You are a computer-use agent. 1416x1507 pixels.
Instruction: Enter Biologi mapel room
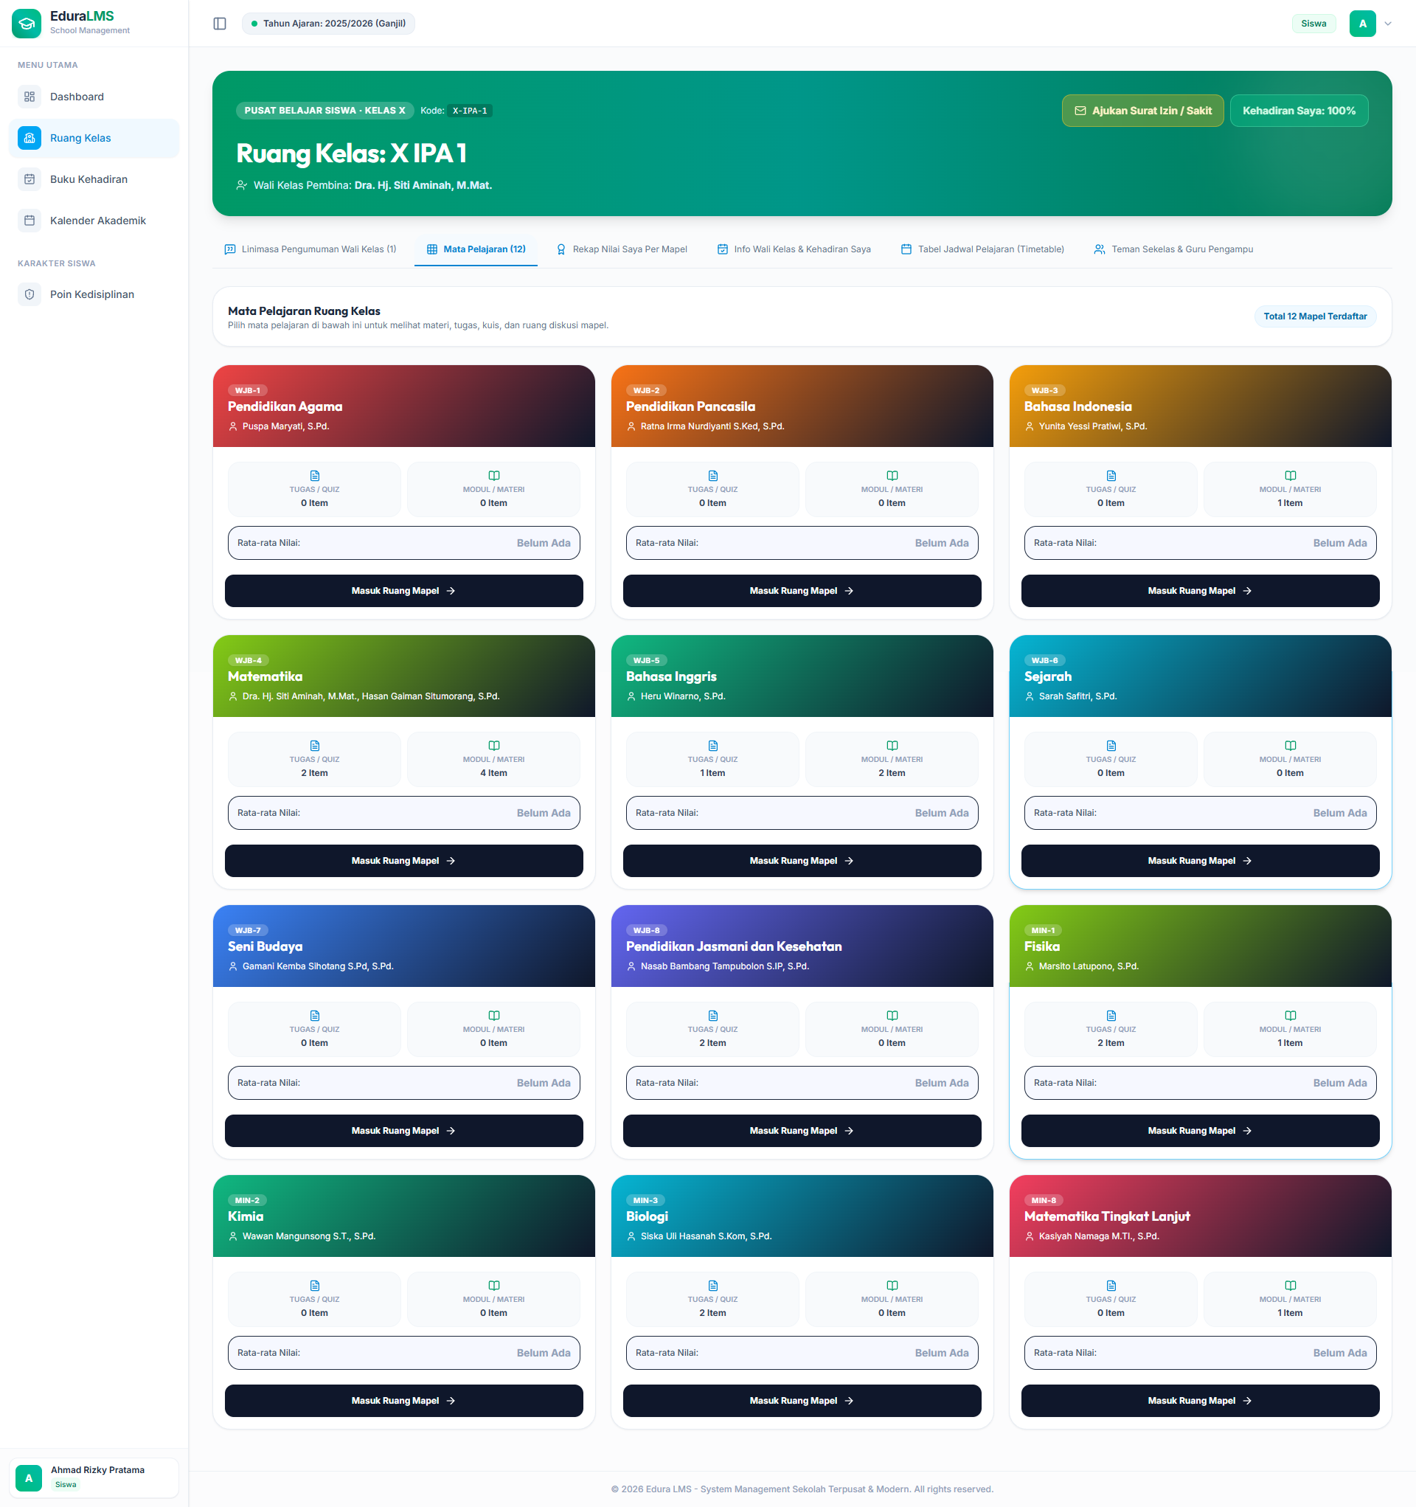point(802,1400)
